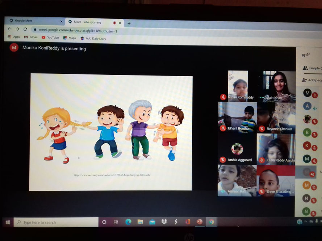Select black M participant avatar at list top
The width and height of the screenshot is (322, 241).
[x=308, y=93]
